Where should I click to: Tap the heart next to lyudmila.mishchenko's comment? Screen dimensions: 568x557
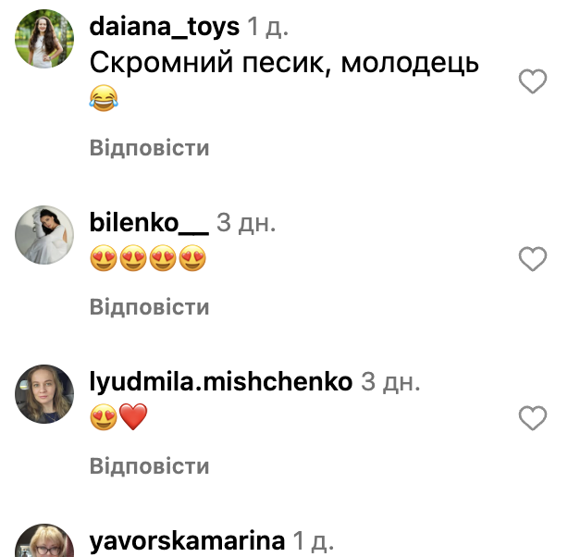pos(533,418)
